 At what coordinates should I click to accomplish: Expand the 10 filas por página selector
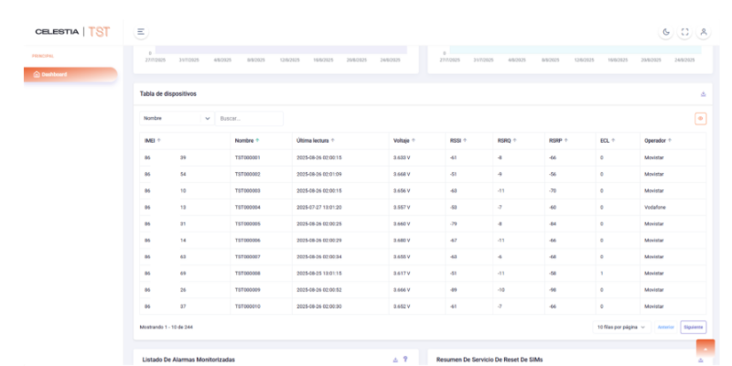tap(621, 326)
